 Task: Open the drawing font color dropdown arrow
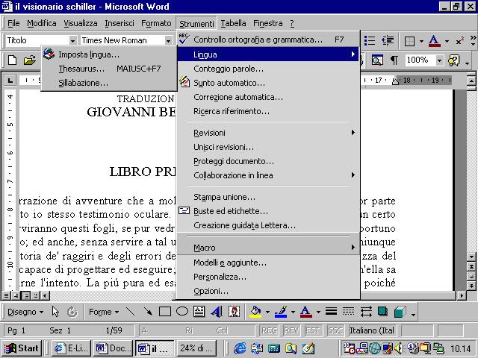(318, 312)
